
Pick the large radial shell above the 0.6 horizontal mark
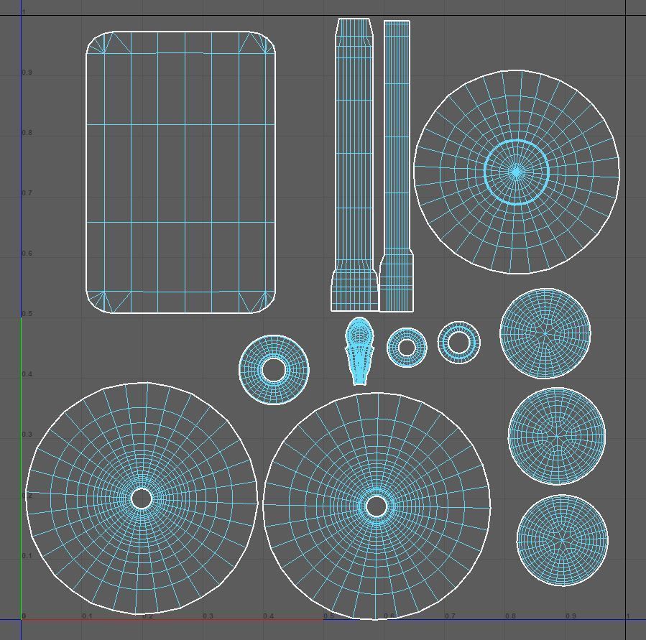tap(377, 506)
